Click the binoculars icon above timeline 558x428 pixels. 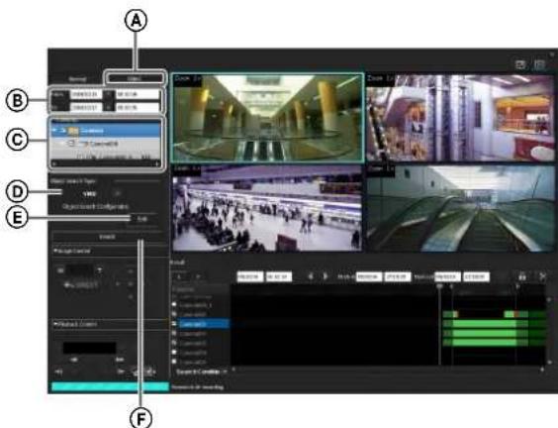coord(522,276)
